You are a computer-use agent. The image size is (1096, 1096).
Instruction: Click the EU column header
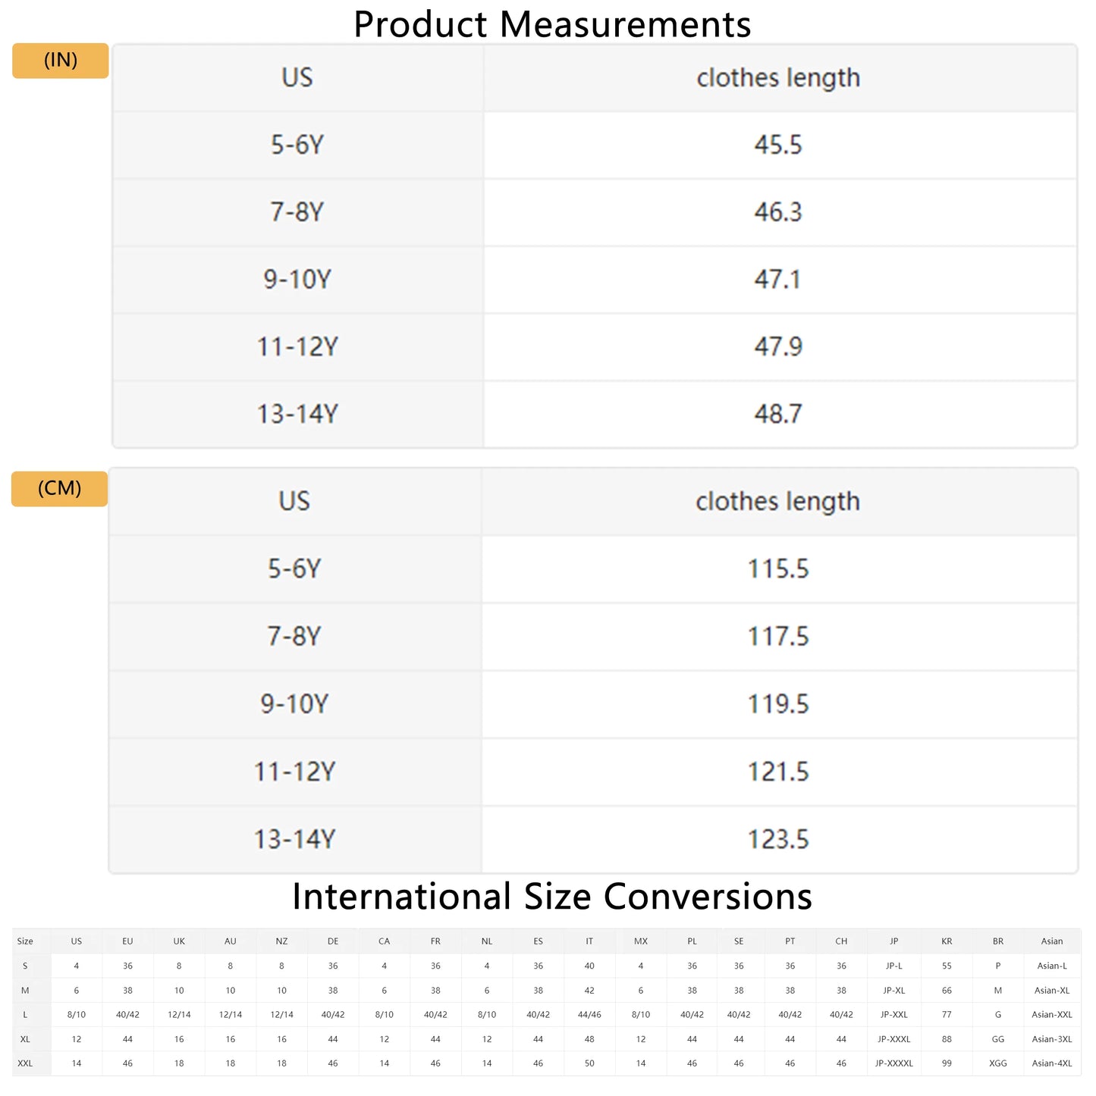(x=127, y=941)
